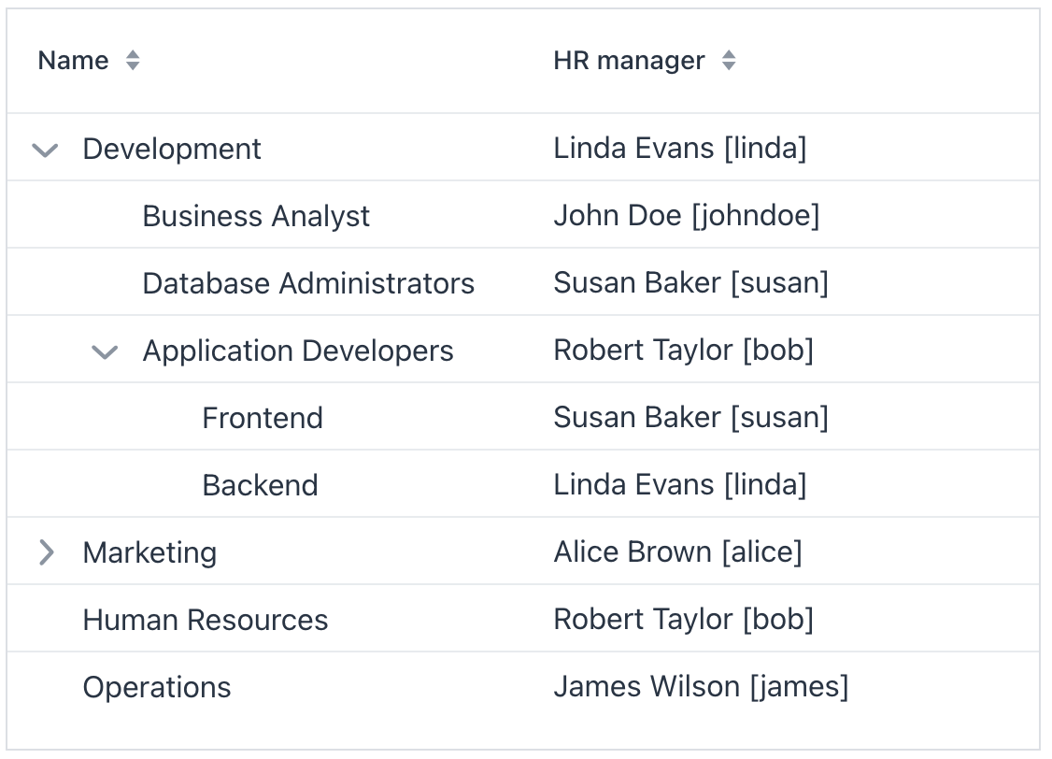The height and width of the screenshot is (759, 1052).
Task: Select the Business Analyst row
Action: click(256, 215)
